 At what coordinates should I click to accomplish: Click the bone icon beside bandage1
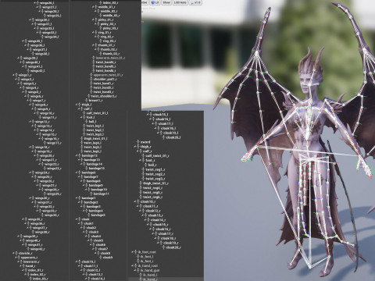(80, 198)
